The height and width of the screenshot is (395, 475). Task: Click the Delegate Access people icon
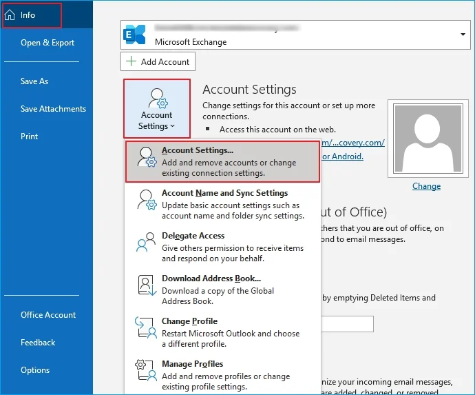tap(147, 242)
